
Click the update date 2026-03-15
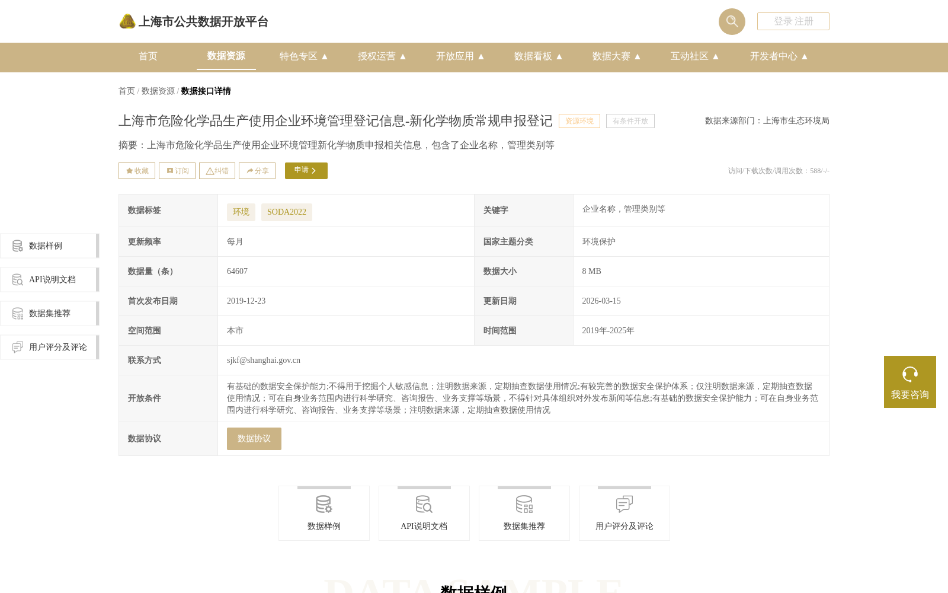coord(601,301)
